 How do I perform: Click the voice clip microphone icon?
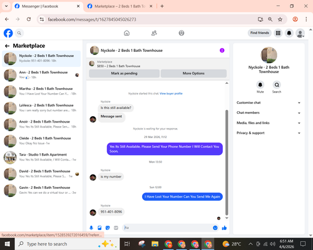91,227
